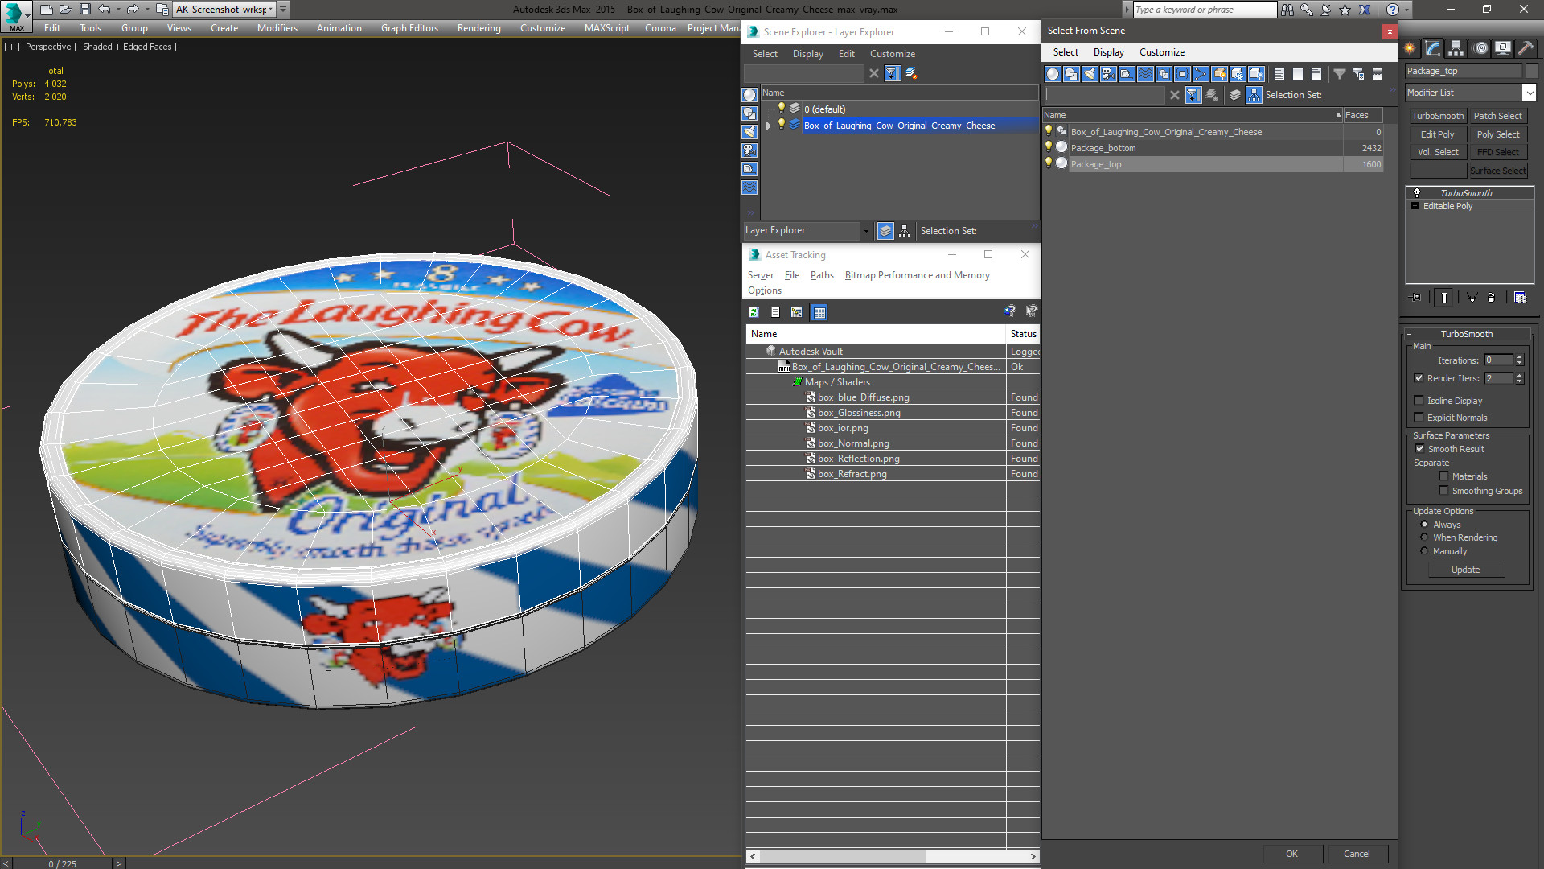
Task: Click Select None icon in Select From Scene
Action: (1298, 74)
